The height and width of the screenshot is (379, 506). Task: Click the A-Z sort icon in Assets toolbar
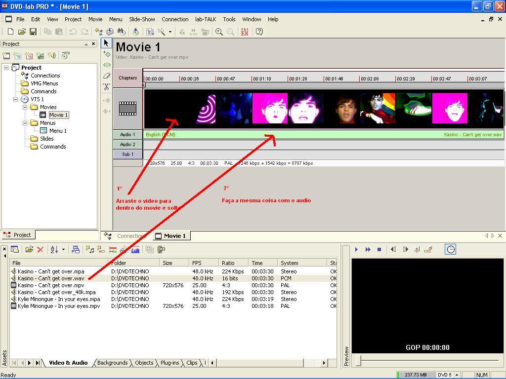pyautogui.click(x=54, y=249)
